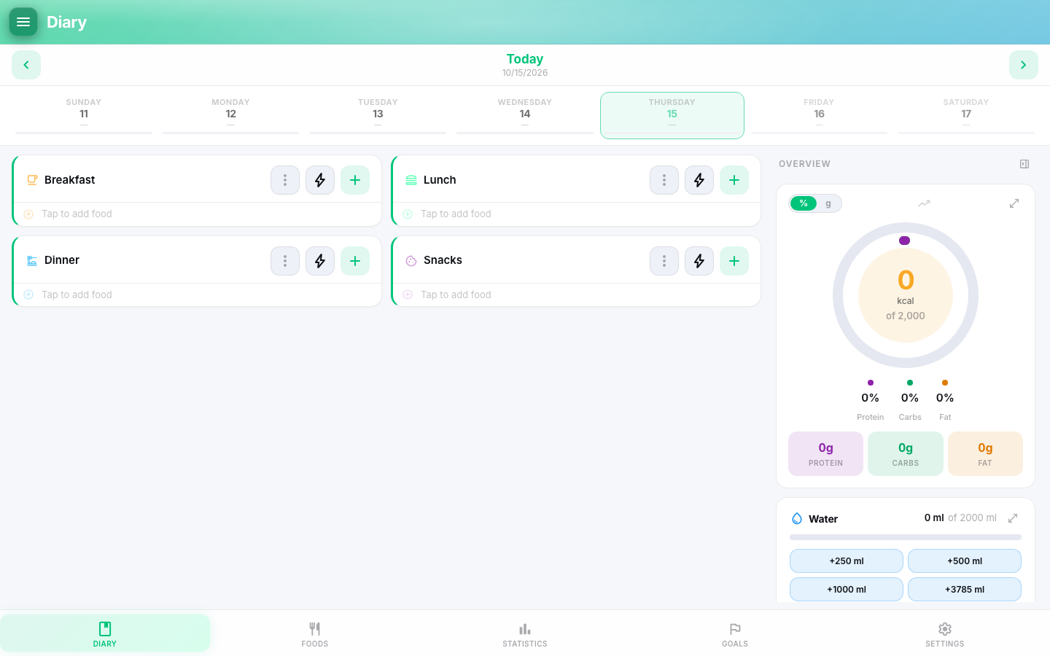
Task: Switch macros display to grams
Action: (828, 203)
